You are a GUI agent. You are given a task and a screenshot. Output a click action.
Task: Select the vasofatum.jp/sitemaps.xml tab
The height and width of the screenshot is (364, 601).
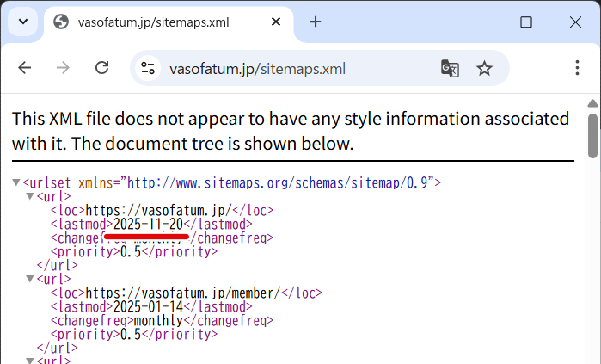tap(169, 22)
